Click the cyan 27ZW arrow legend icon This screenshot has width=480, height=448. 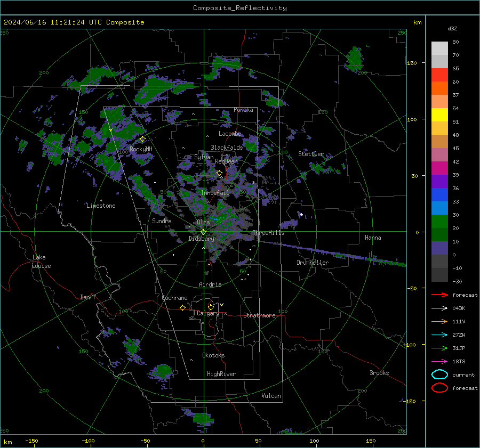click(439, 335)
